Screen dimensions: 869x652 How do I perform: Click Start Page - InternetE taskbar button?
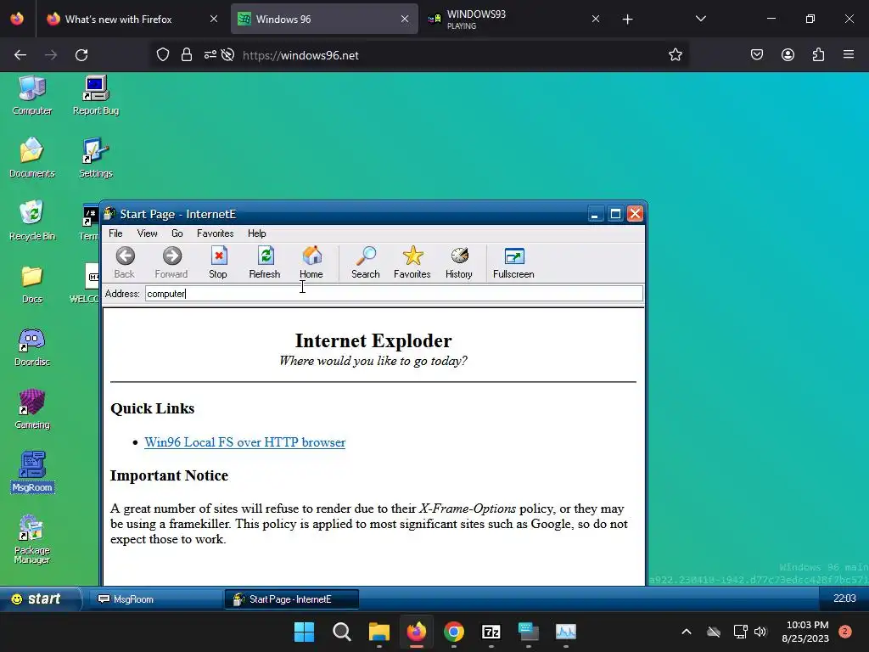292,599
